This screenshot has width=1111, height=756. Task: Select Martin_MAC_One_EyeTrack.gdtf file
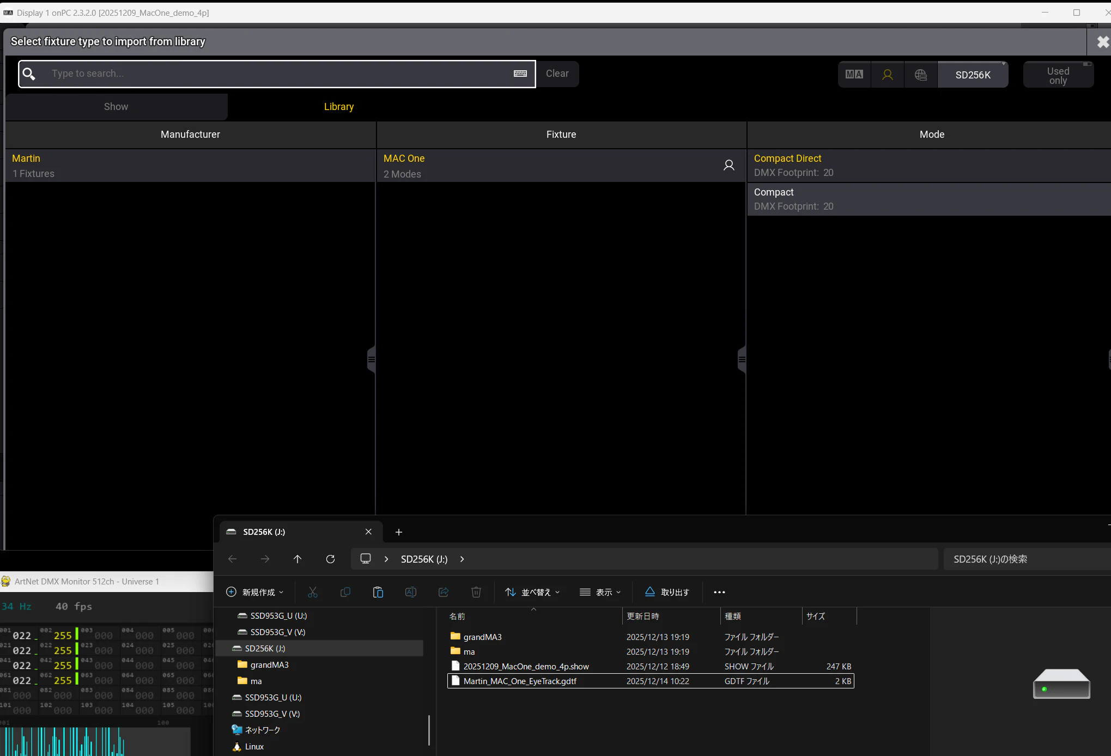651,681
